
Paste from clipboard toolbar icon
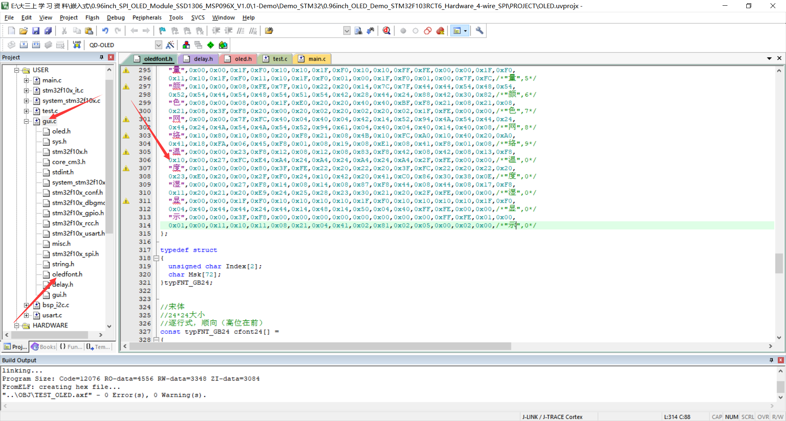89,31
